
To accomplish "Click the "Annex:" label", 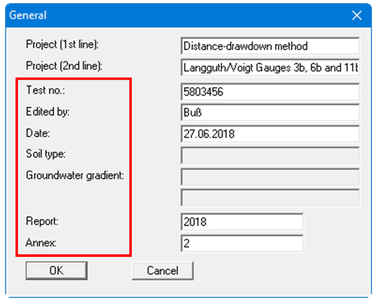I will click(41, 242).
